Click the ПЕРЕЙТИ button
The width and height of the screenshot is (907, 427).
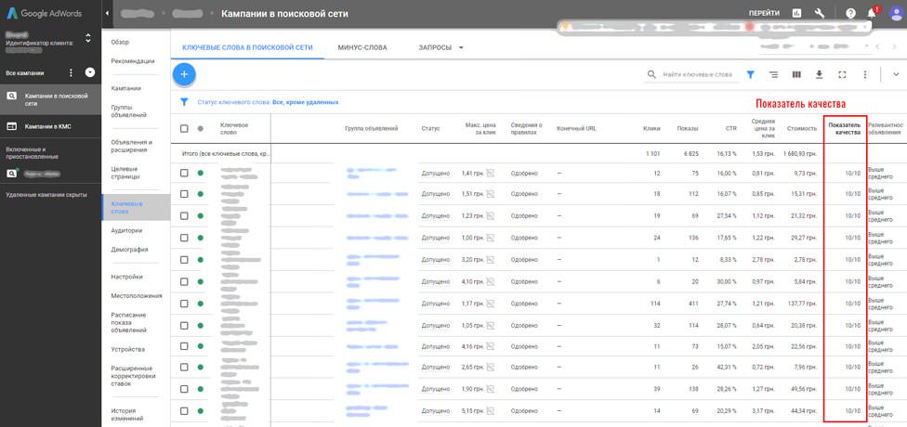click(x=764, y=13)
